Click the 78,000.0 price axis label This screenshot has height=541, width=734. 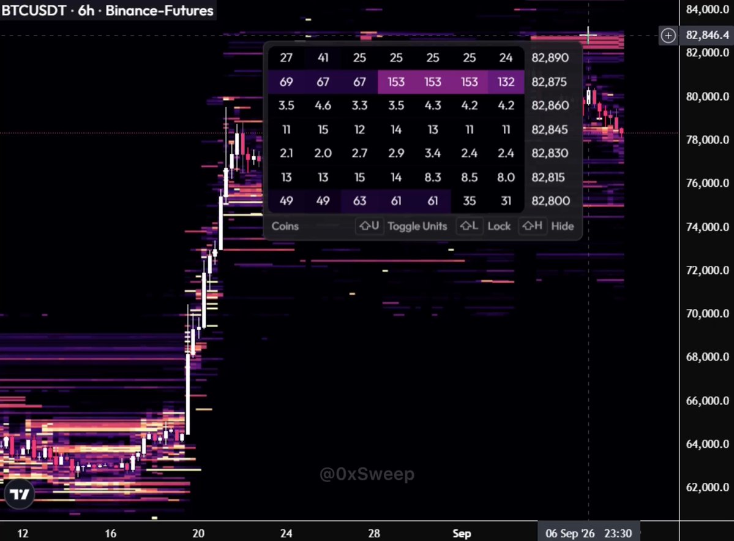coord(707,140)
